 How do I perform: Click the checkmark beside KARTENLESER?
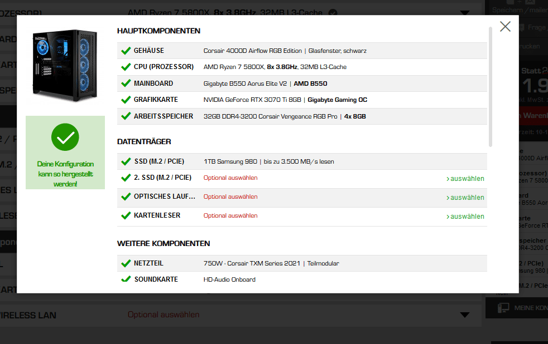pos(126,216)
